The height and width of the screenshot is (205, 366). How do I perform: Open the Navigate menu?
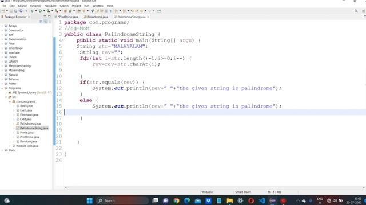[50, 6]
